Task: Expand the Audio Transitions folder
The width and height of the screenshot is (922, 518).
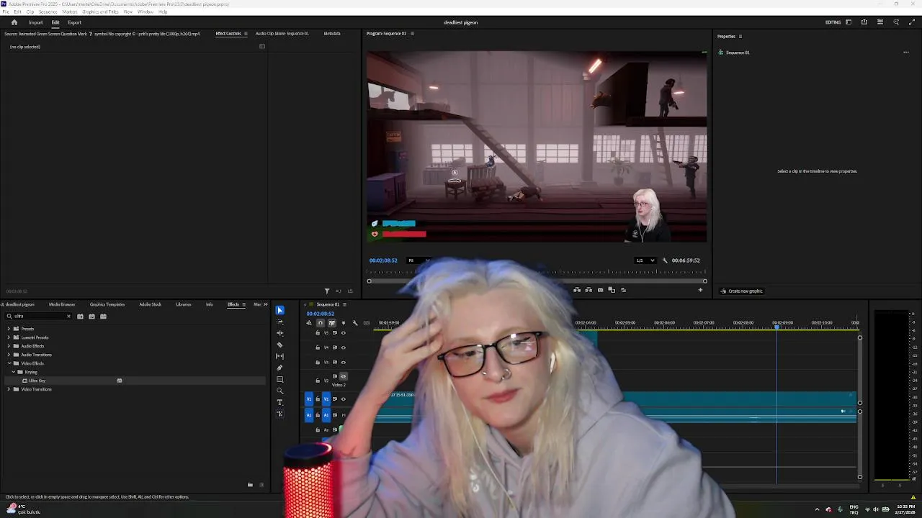Action: coord(9,355)
